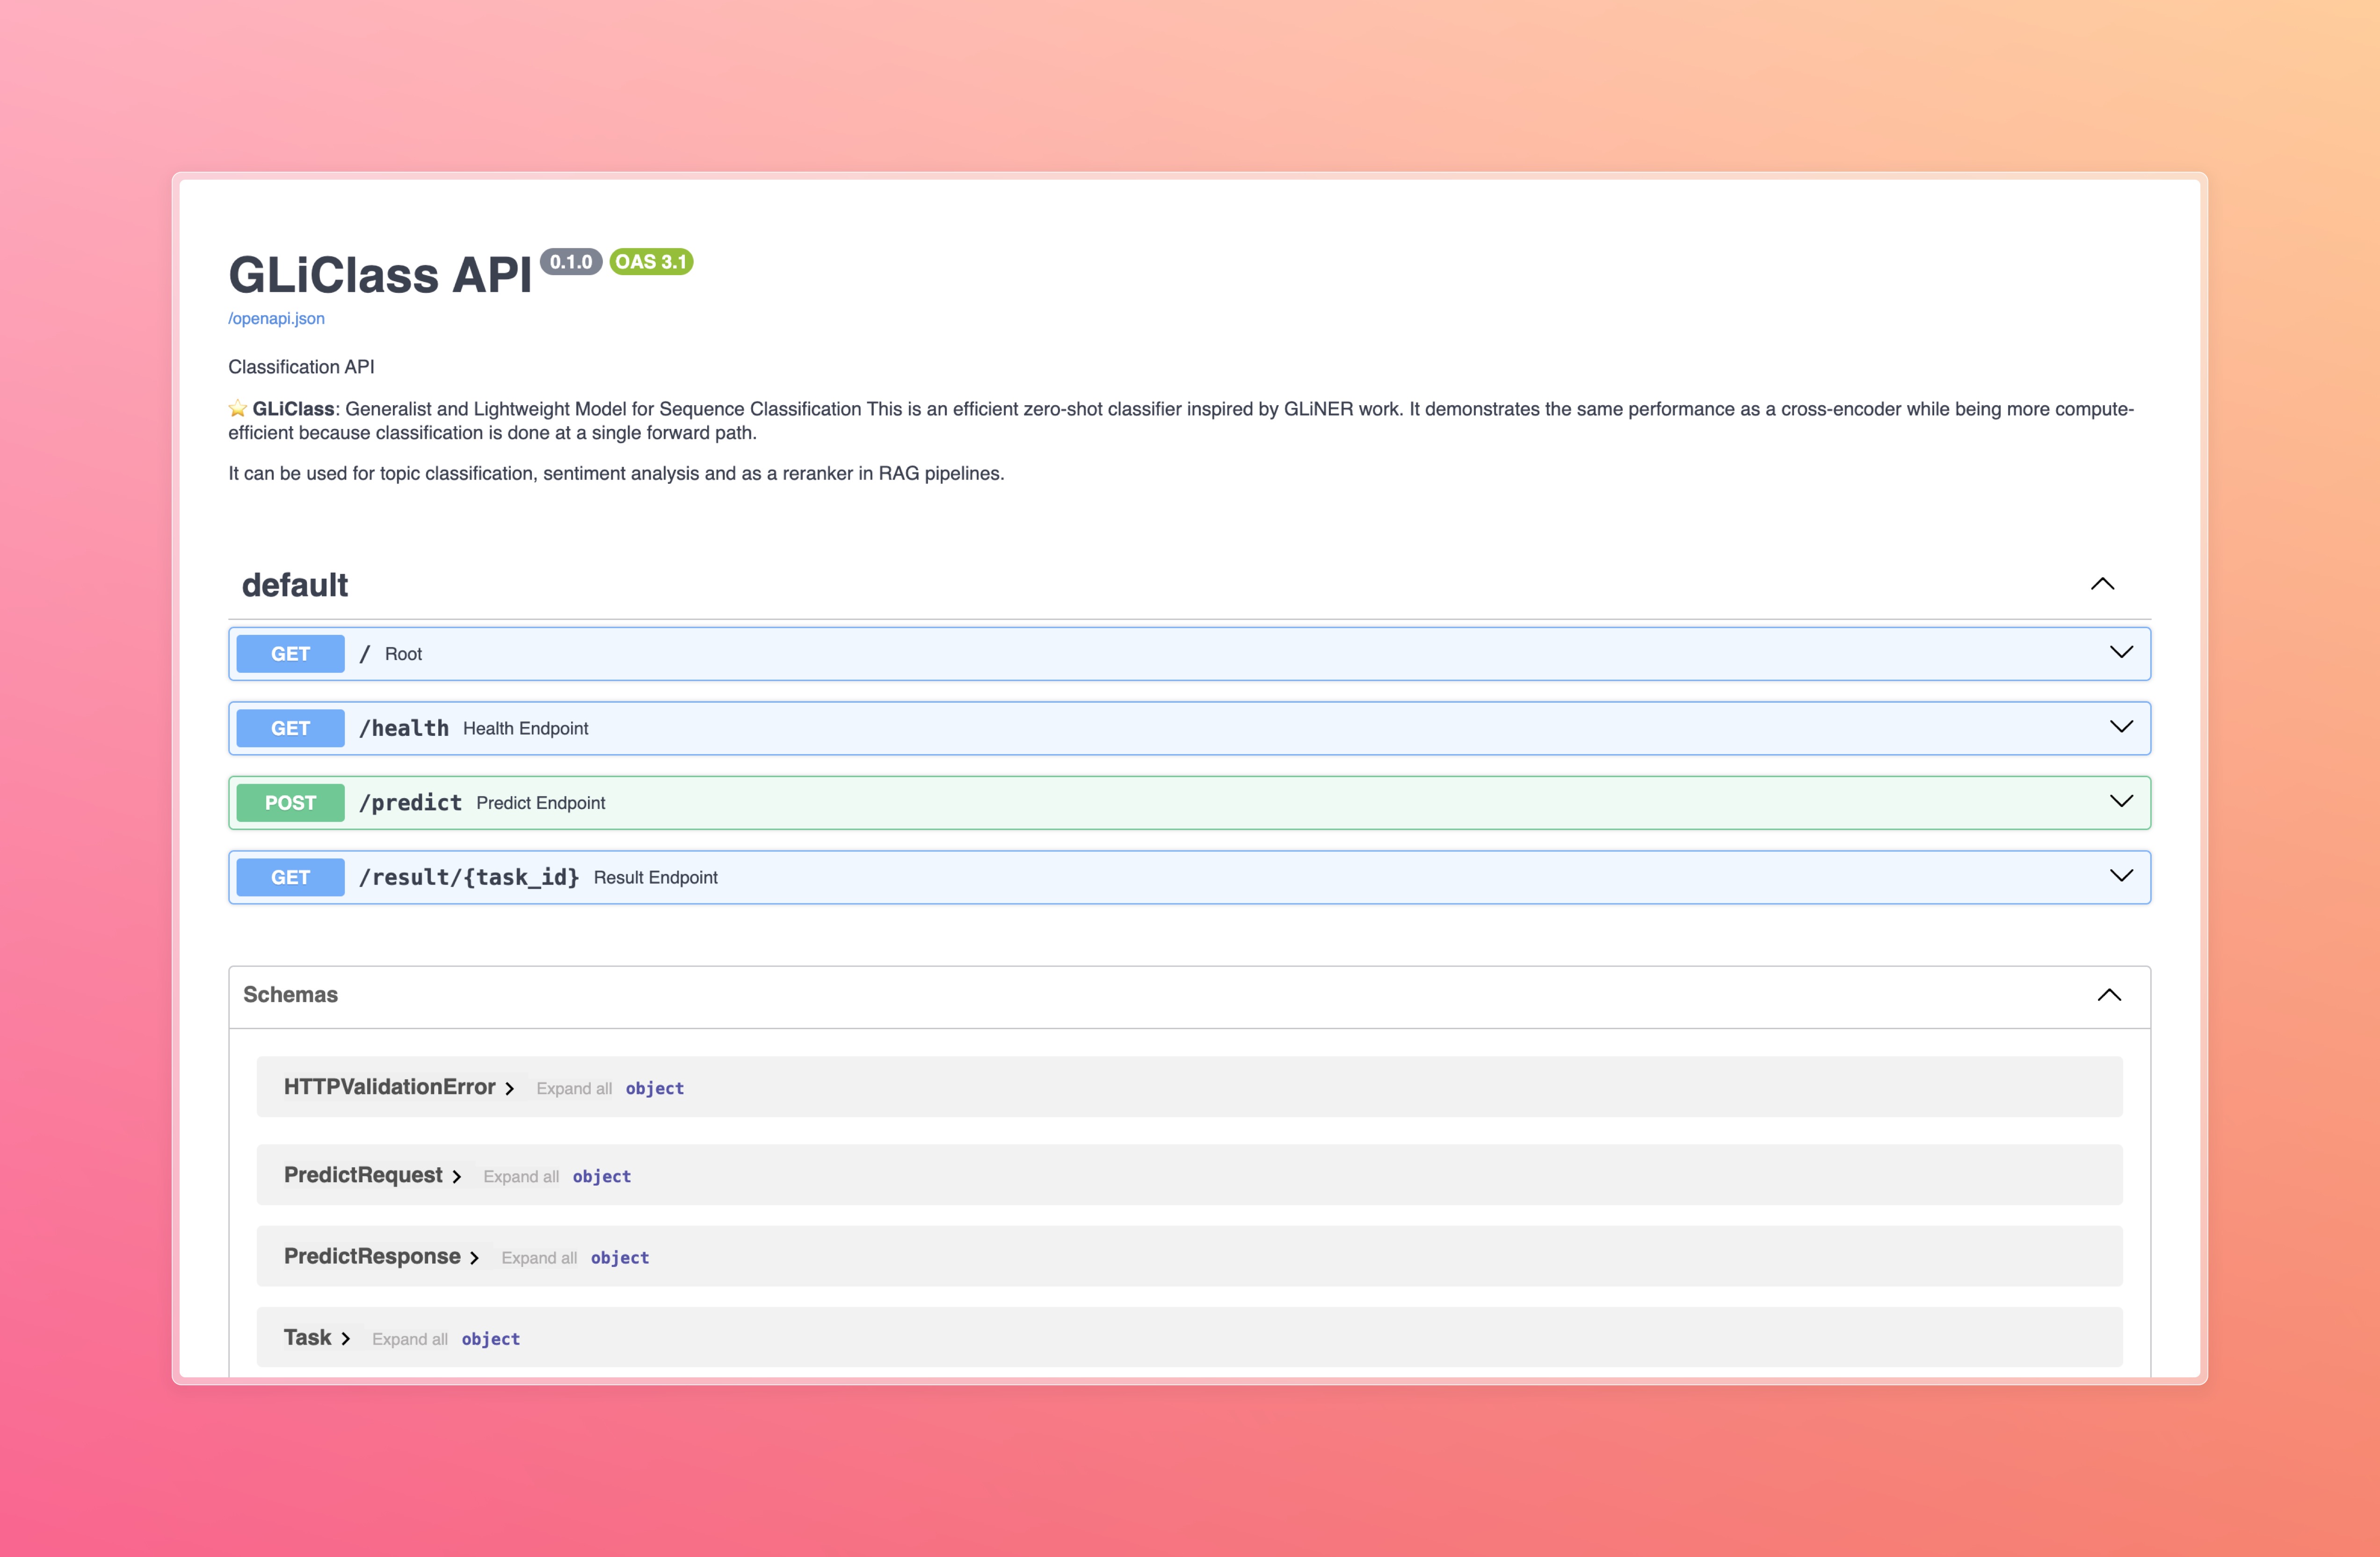This screenshot has width=2380, height=1557.
Task: Click the Result Endpoint description
Action: (656, 877)
